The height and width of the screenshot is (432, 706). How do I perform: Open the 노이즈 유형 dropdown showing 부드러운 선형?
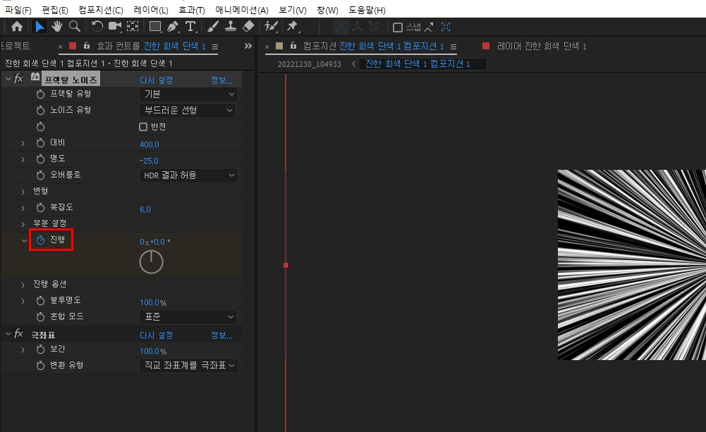coord(188,110)
